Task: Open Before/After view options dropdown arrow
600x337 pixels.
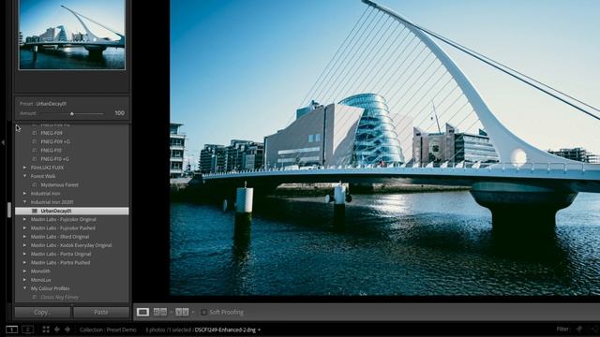Action: [x=193, y=312]
